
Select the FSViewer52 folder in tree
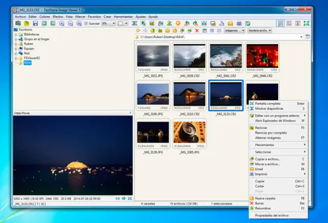coord(31,58)
